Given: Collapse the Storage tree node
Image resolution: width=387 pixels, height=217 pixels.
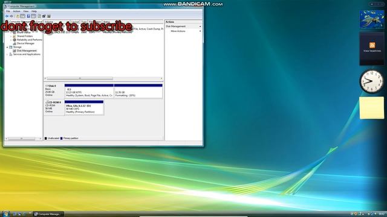Looking at the screenshot, I should [x=7, y=47].
